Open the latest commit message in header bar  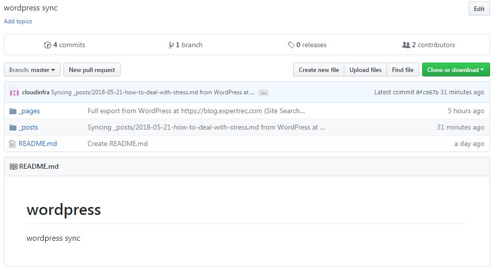point(153,92)
